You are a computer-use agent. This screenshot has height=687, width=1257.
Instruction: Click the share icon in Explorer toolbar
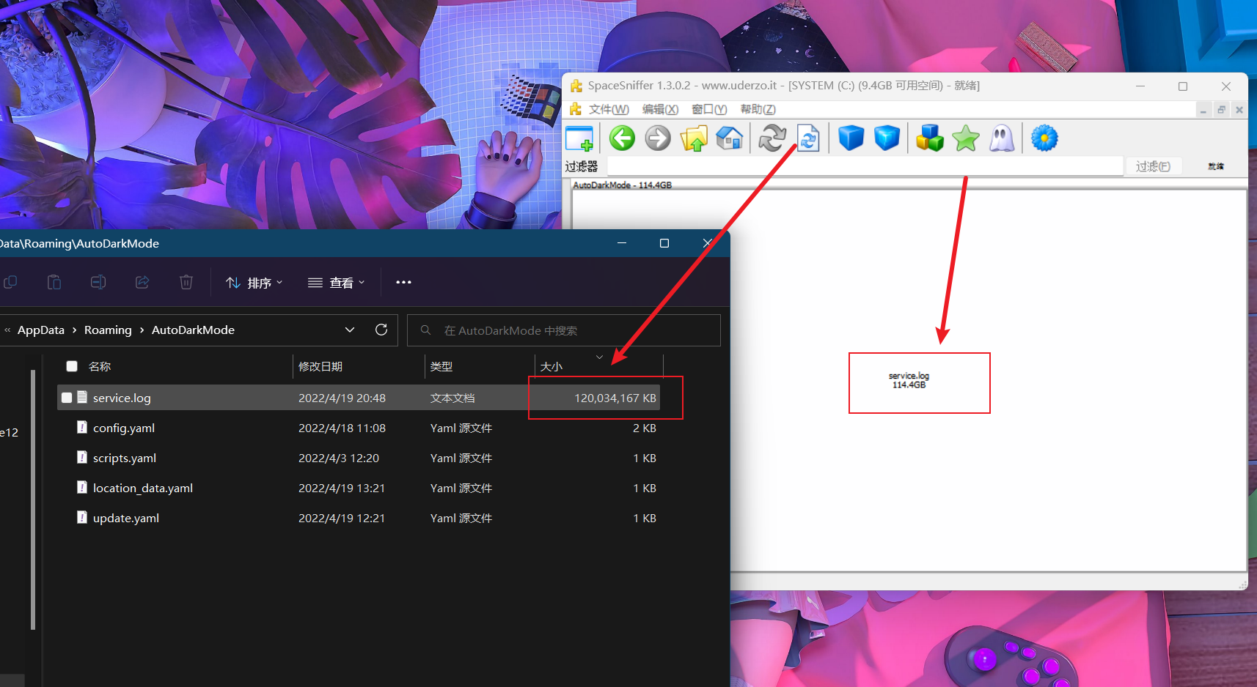pos(142,282)
